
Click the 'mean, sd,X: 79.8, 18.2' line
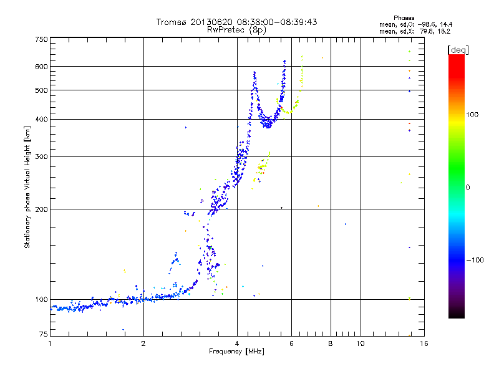415,32
